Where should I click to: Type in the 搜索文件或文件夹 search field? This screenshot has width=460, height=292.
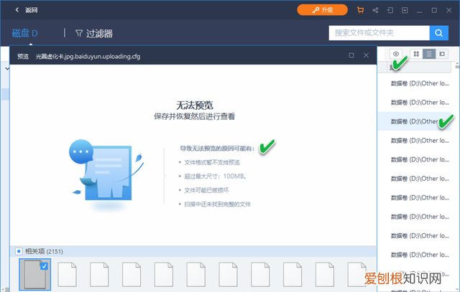[378, 33]
